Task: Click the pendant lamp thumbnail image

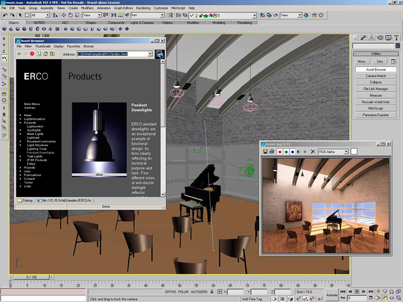Action: 99,138
